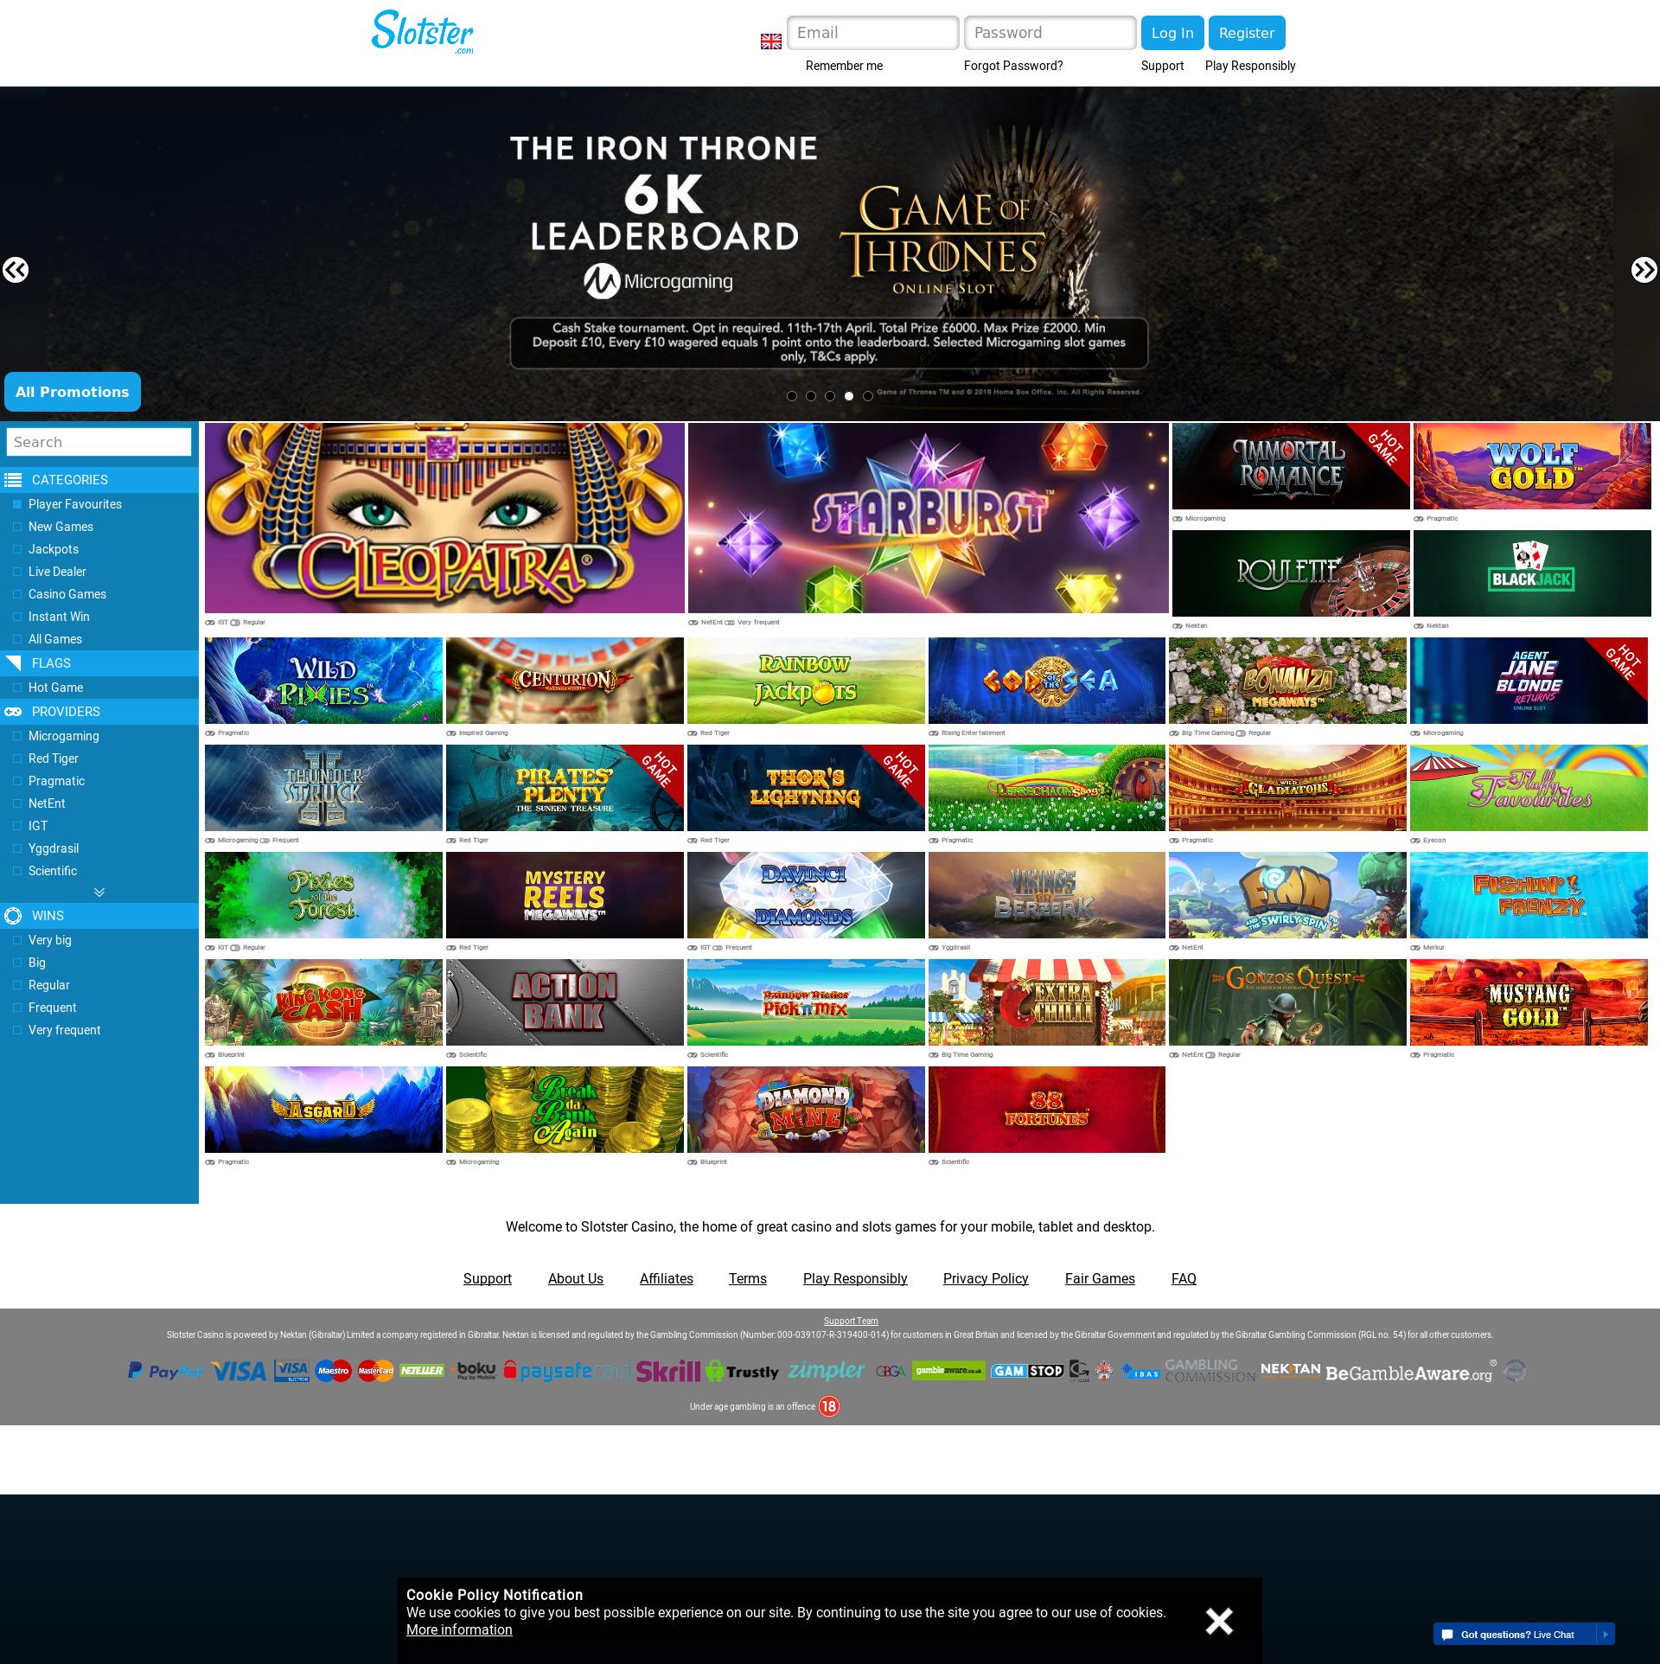Open the Starburst game thumbnail

929,518
